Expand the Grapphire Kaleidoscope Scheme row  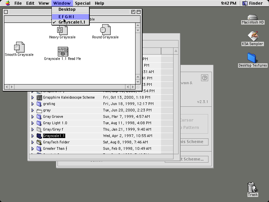tap(33, 98)
